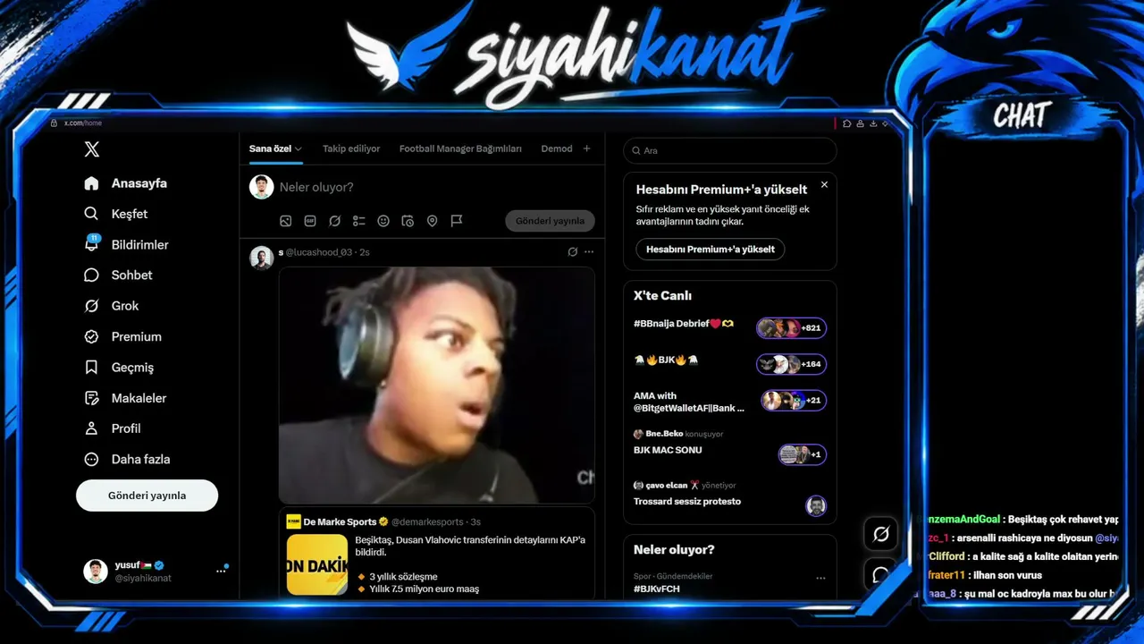Switch to Football Manager Bağımlıları tab
This screenshot has width=1144, height=644.
click(460, 148)
